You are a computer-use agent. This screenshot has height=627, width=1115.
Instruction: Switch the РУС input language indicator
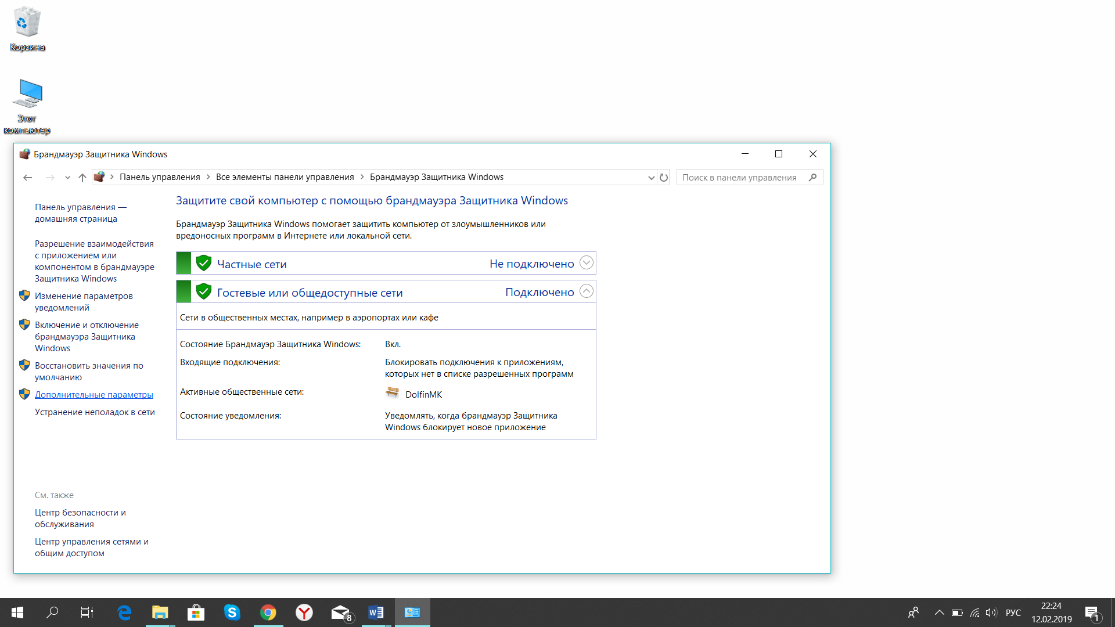(1013, 612)
